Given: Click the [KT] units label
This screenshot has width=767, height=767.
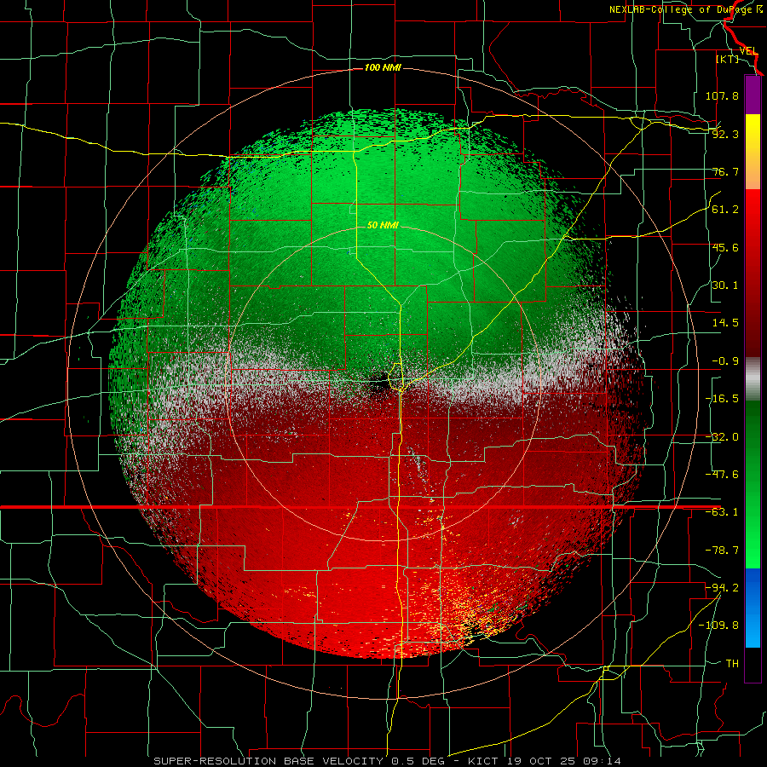Looking at the screenshot, I should [728, 59].
